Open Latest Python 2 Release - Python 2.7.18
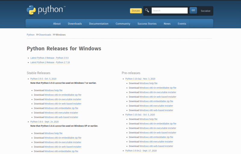 point(50,62)
